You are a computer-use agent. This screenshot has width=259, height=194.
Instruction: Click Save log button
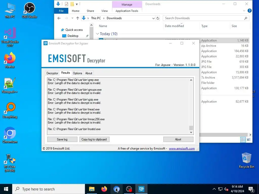[62, 139]
